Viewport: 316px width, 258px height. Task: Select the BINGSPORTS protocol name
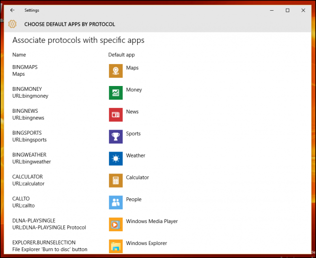27,133
